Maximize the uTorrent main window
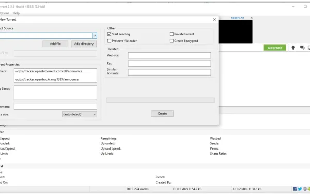The image size is (310, 194). (x=305, y=6)
